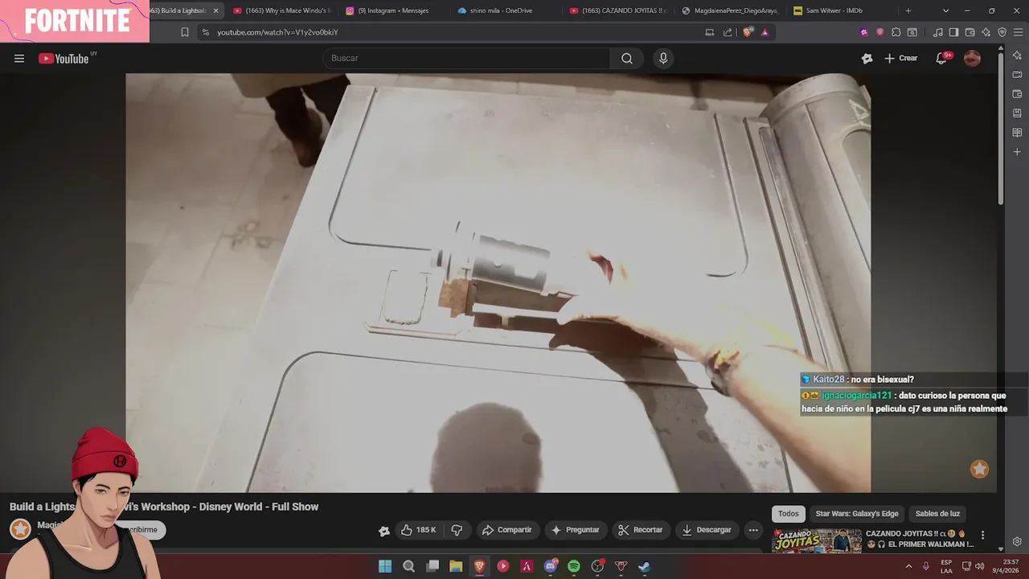Start voice search with the microphone
The height and width of the screenshot is (579, 1029).
coord(663,58)
